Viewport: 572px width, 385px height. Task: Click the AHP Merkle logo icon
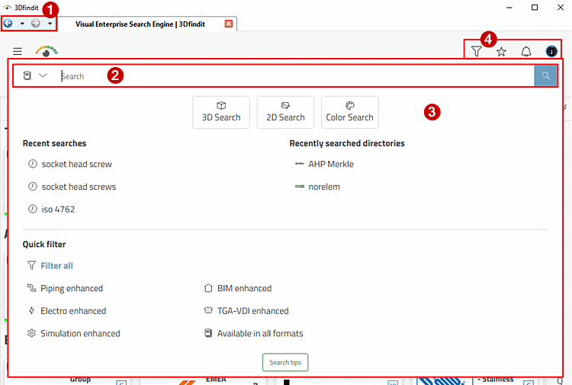click(x=300, y=164)
